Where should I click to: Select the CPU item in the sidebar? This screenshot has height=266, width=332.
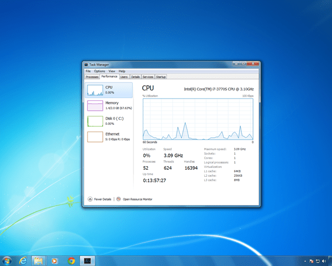pyautogui.click(x=109, y=90)
